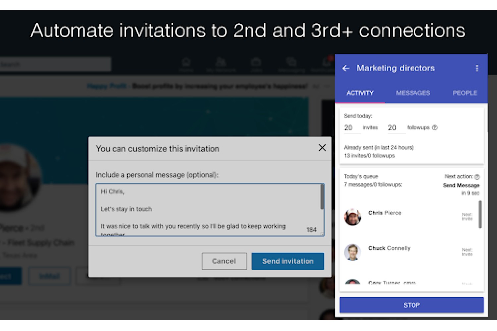Click Chuck Connelly name in queue

coord(389,248)
